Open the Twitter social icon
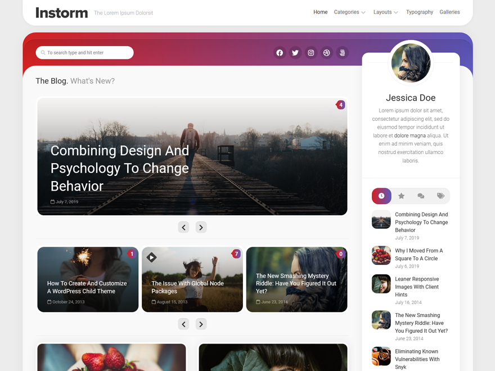The image size is (495, 371). coord(295,53)
